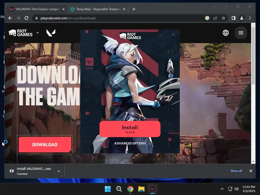This screenshot has height=195, width=260.
Task: Open Advanced Options in Riot installer
Action: click(130, 143)
